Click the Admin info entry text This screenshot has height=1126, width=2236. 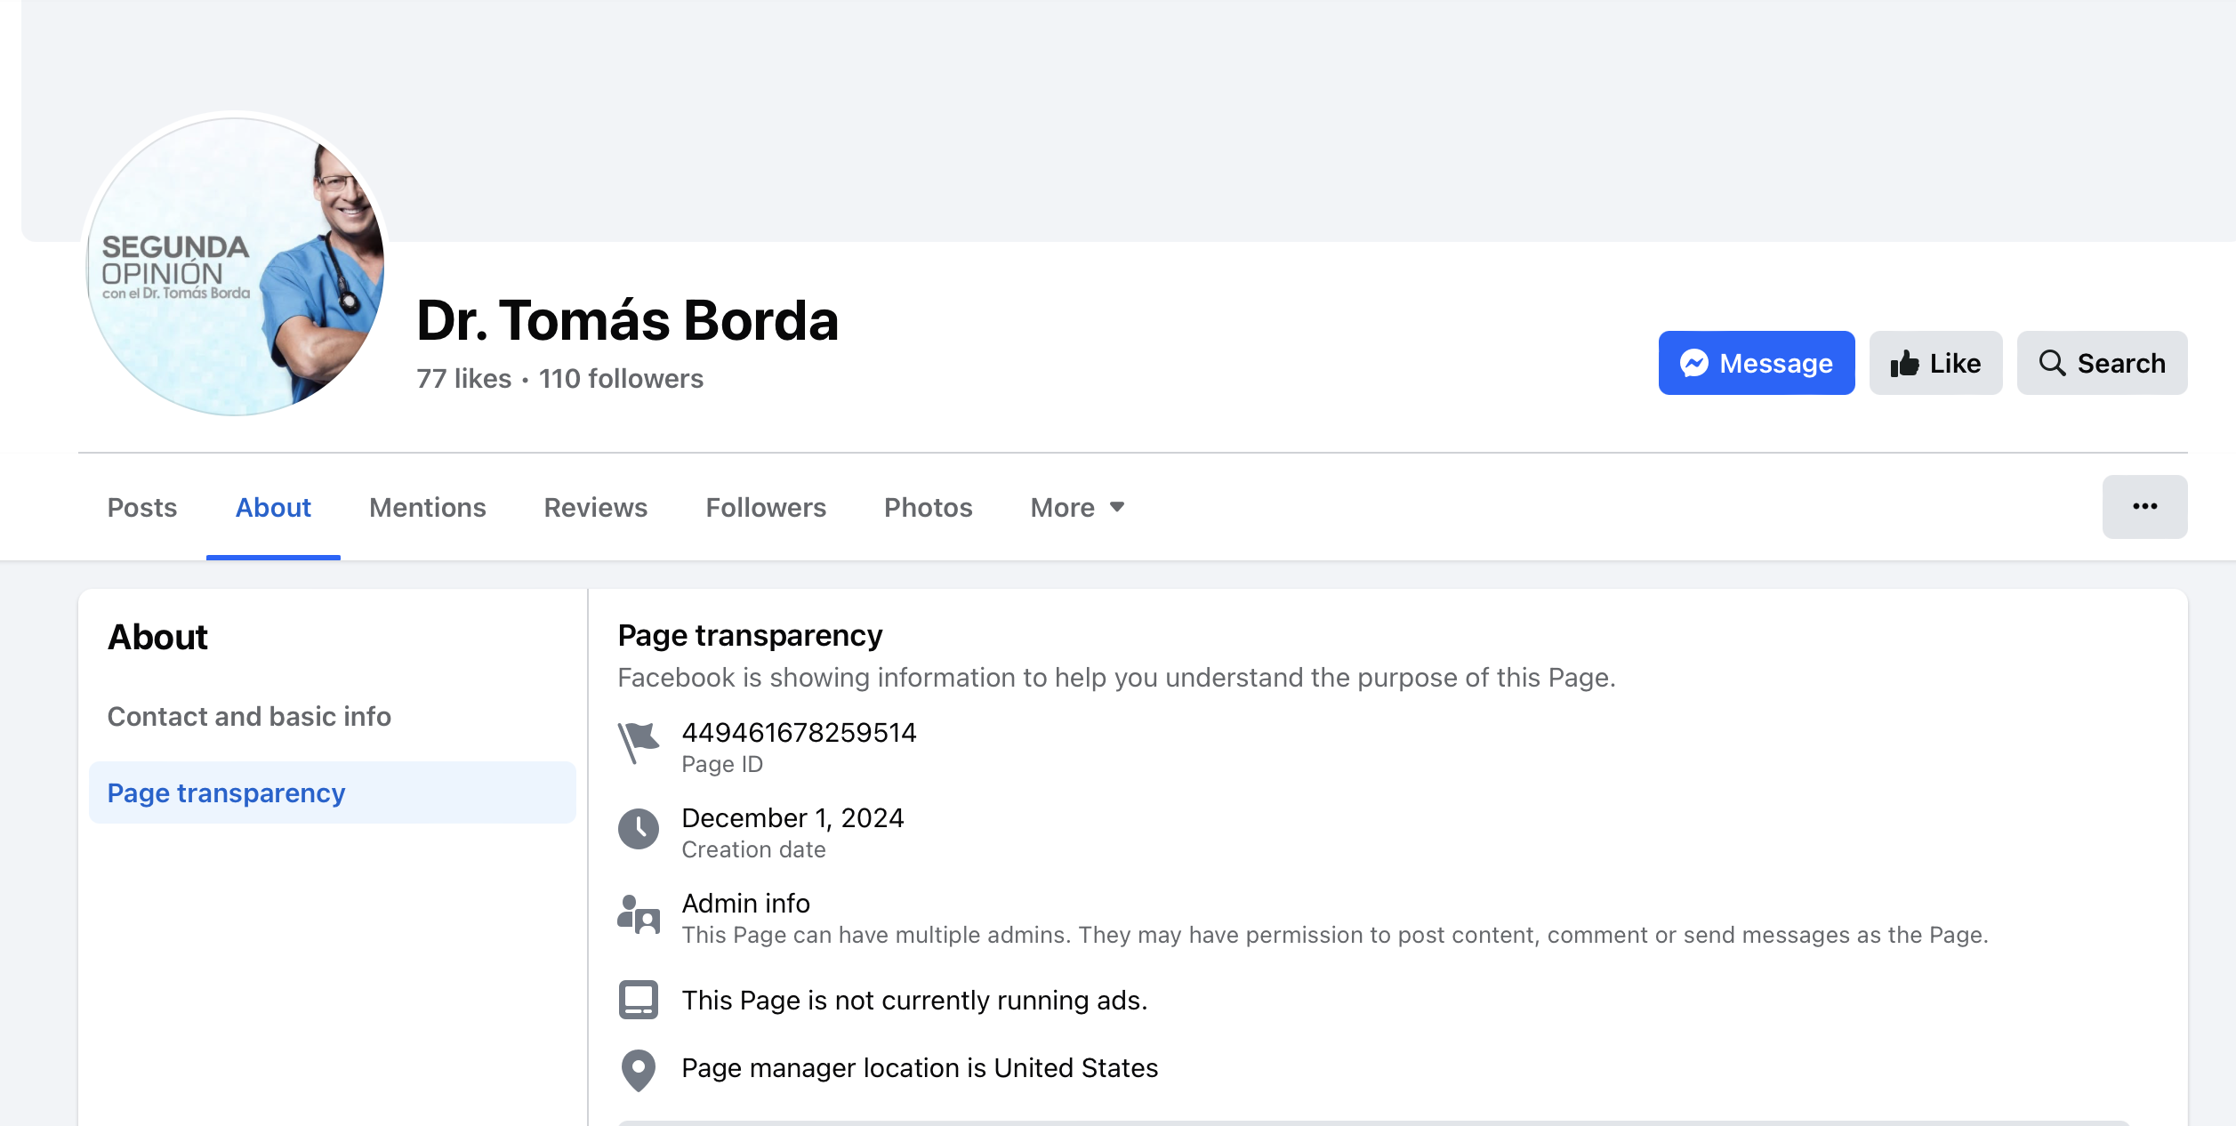[x=745, y=904]
